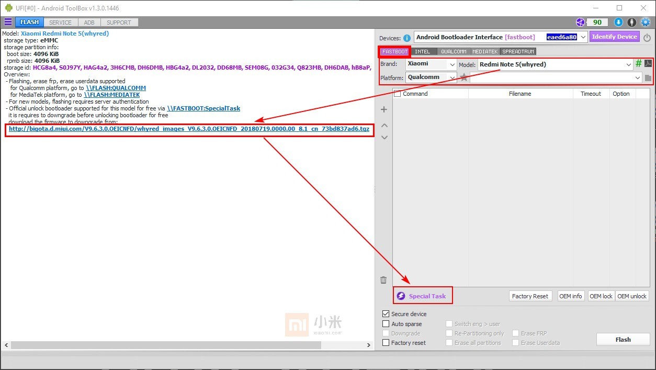Select the FASTBOOT sub-tab
The height and width of the screenshot is (370, 656).
[394, 52]
